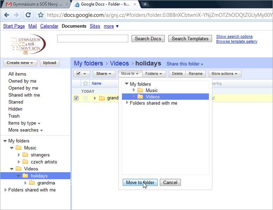Screen dimensions: 273x210
Task: Reload the page with refresh icon
Action: [x=28, y=15]
